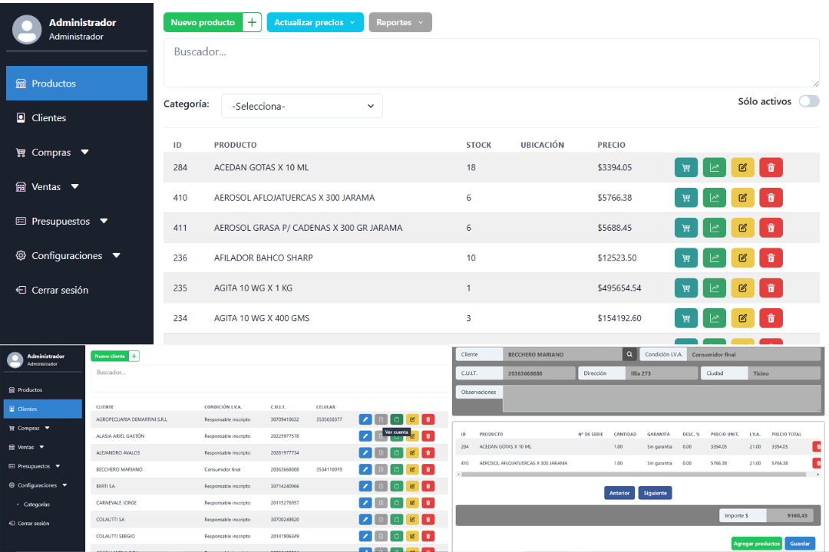Click the gray document icon for COLAUTTI SA

point(381,519)
